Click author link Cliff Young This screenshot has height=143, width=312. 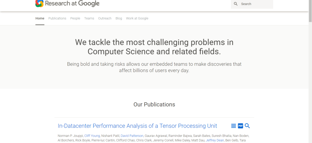pyautogui.click(x=92, y=136)
